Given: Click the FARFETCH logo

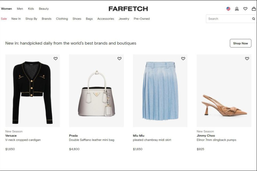Looking at the screenshot, I should point(128,9).
